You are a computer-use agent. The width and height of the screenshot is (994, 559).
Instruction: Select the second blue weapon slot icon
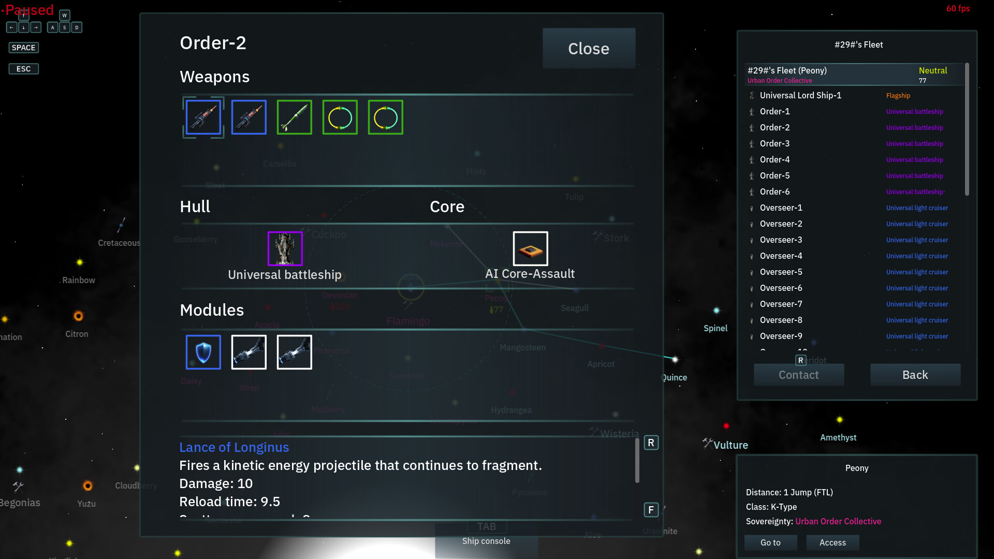[249, 117]
